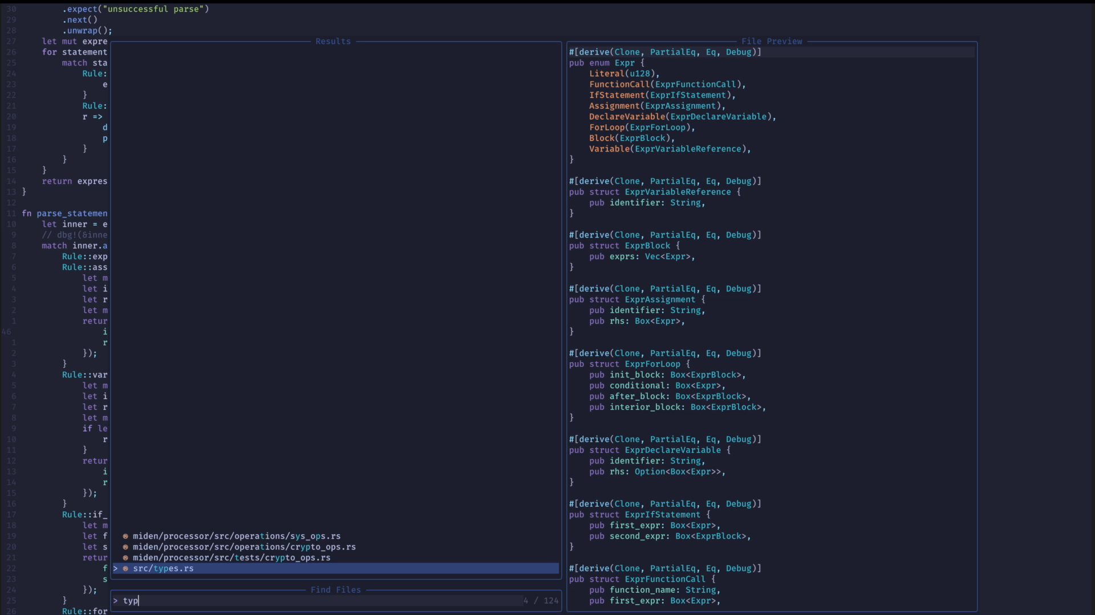Viewport: 1095px width, 615px height.
Task: Click 'pub second_expr: Box<ExprBlock>,' line
Action: point(670,536)
